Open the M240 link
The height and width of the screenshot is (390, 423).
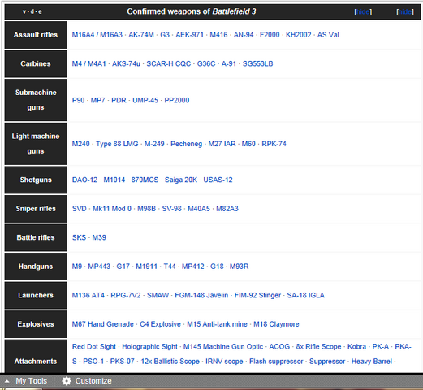pyautogui.click(x=80, y=144)
